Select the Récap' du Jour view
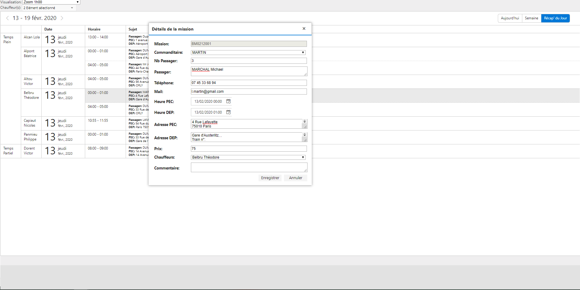Screen dimensions: 580x290 (x=555, y=18)
